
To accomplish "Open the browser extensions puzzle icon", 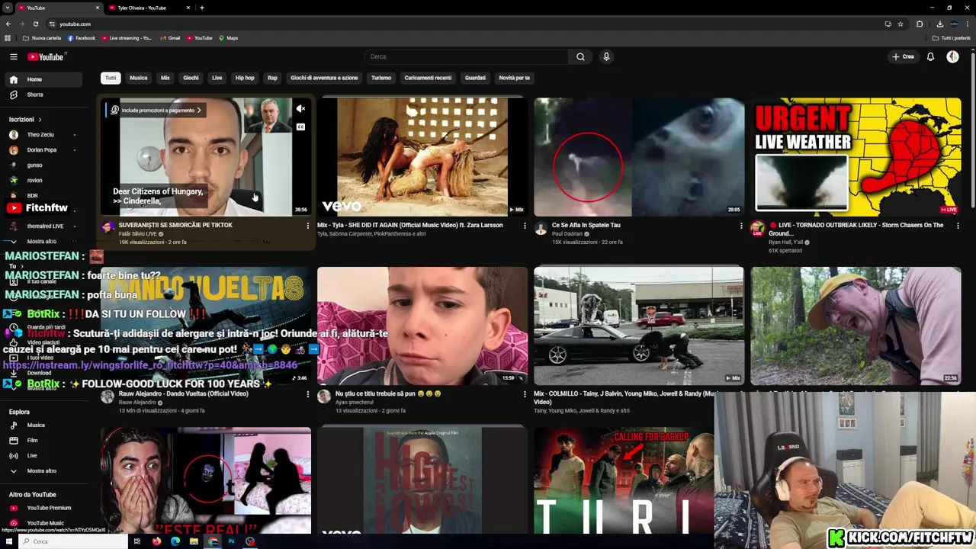I will [x=920, y=24].
